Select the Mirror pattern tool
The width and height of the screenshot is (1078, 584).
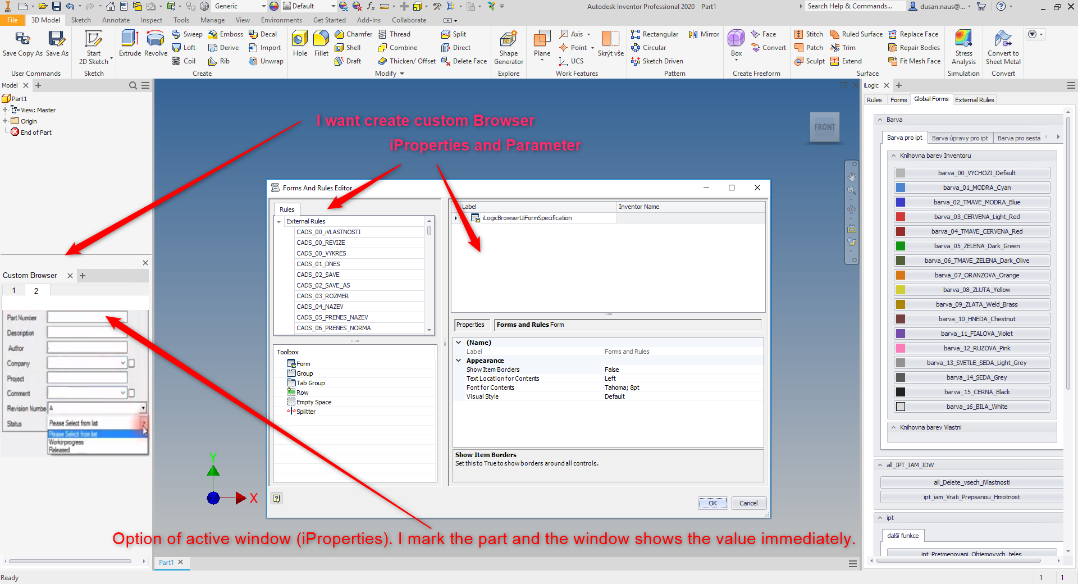tap(703, 34)
